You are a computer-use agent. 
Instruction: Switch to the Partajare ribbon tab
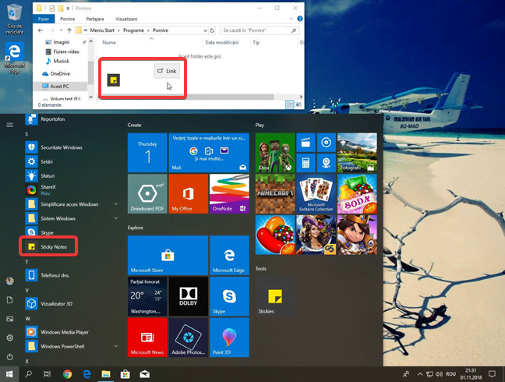point(95,19)
